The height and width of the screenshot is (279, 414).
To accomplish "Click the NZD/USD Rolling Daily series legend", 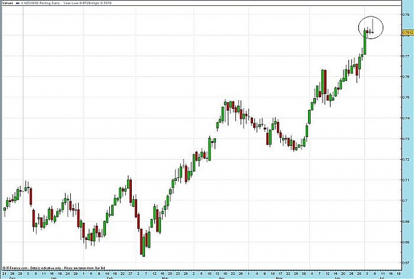I will click(x=38, y=3).
